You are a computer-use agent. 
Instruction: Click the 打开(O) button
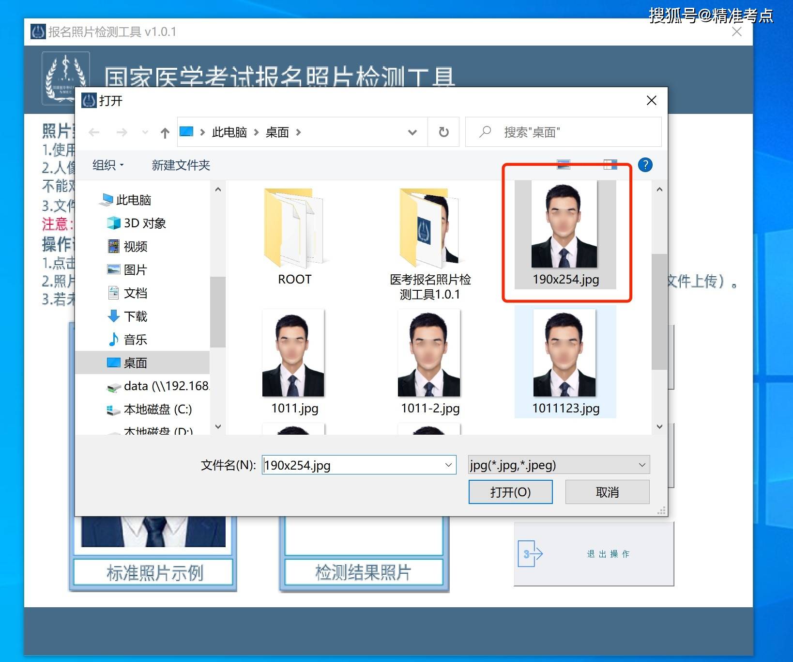(x=510, y=492)
